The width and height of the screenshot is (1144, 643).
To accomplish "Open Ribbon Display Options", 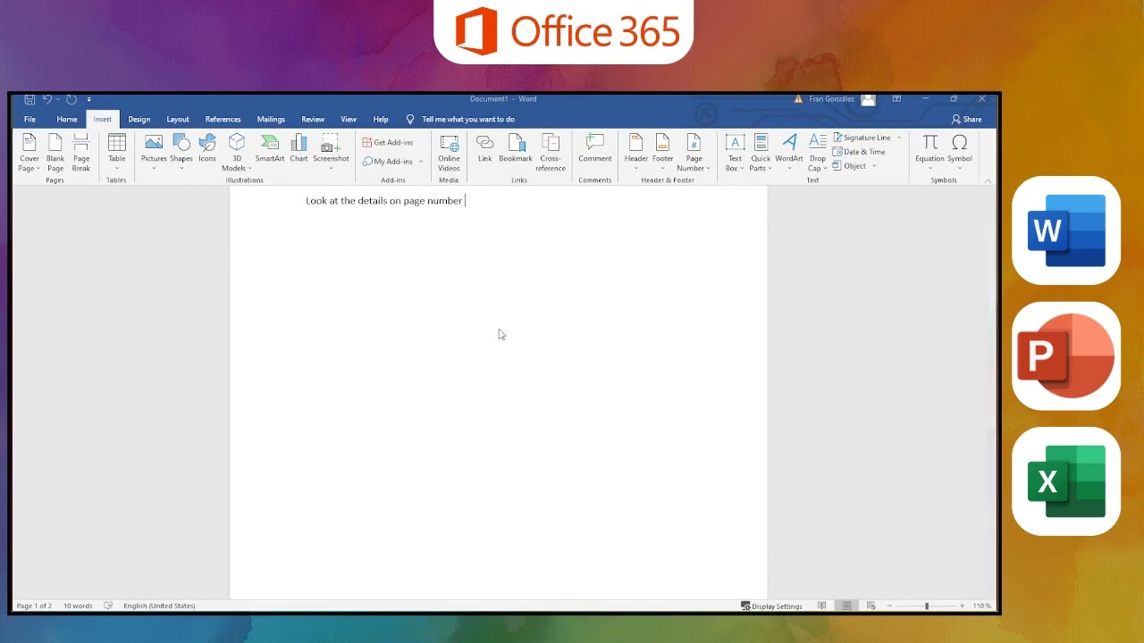I will (x=896, y=99).
